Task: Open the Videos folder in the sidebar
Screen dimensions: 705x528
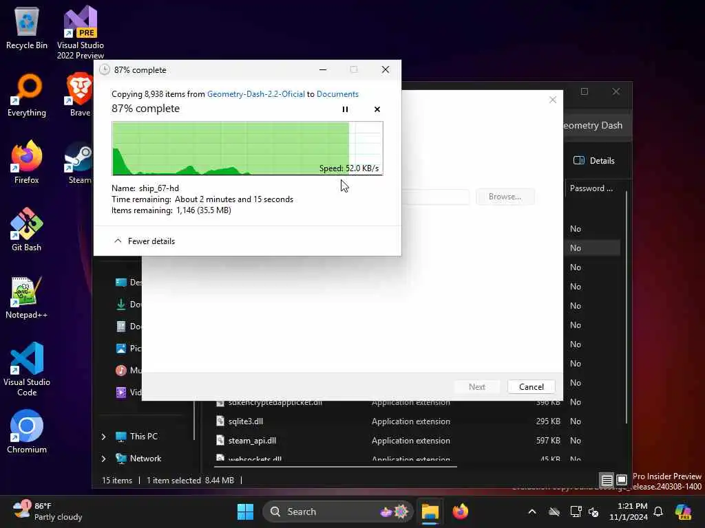Action: coord(128,393)
